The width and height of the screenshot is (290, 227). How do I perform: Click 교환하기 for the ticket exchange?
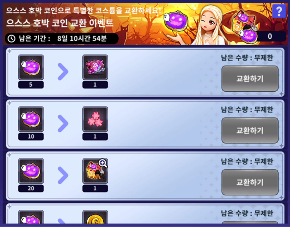tap(250, 78)
